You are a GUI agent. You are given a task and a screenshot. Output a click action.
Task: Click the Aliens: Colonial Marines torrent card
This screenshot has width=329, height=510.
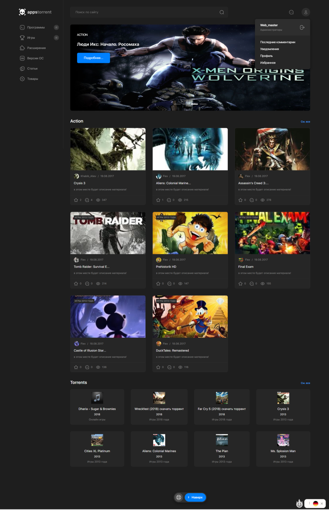pos(159,449)
